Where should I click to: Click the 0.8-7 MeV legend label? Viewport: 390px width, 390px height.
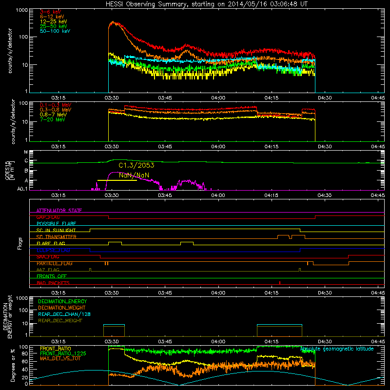tap(53, 115)
